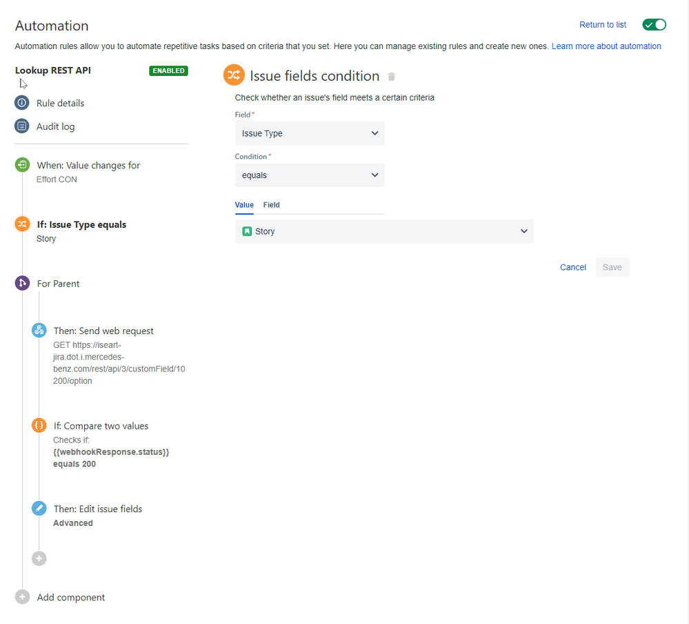
Task: Select When: Value changes for step
Action: pos(88,166)
